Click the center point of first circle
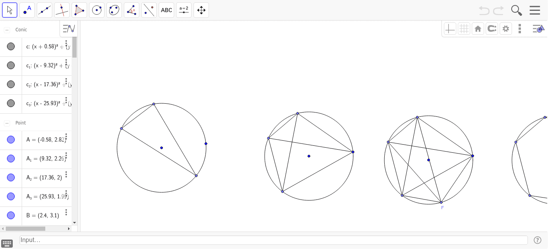 [x=161, y=148]
